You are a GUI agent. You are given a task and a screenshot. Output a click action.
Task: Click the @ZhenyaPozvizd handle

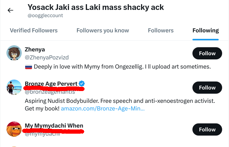tap(47, 58)
